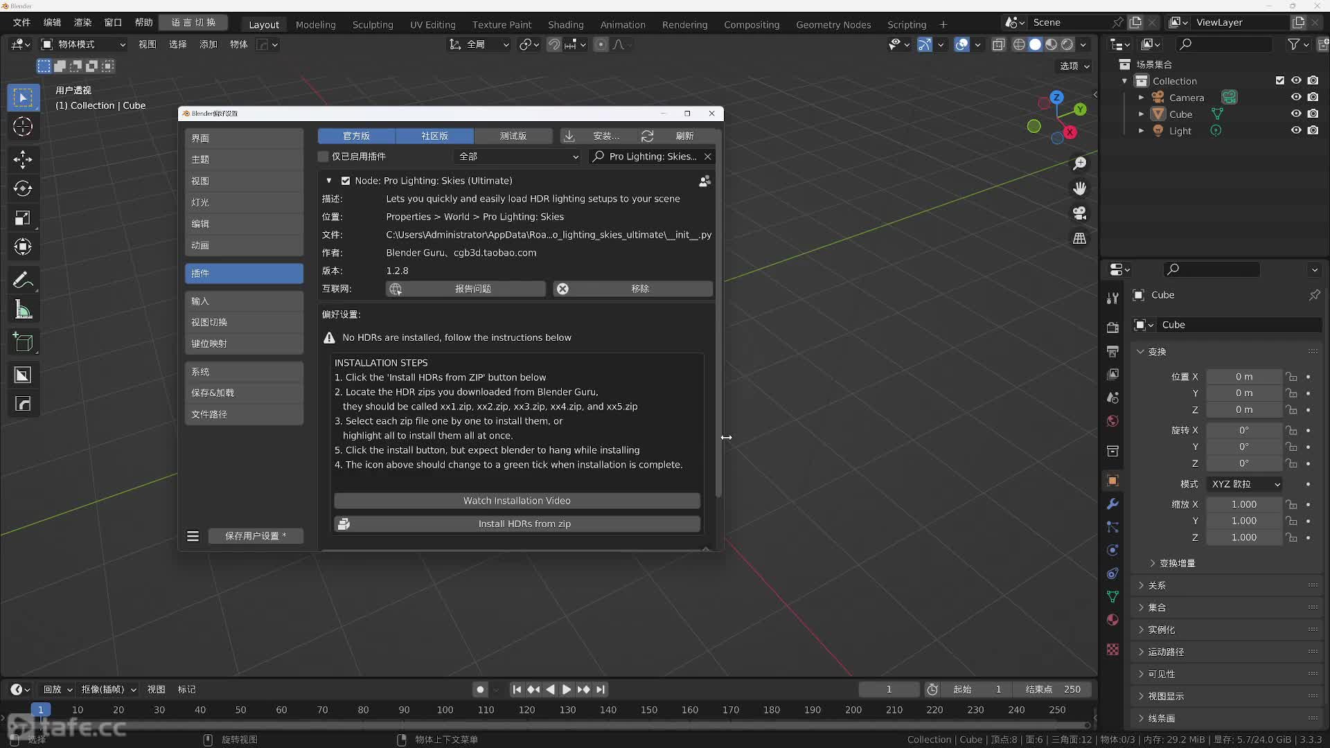Click Install HDRs from zip button

(x=517, y=524)
